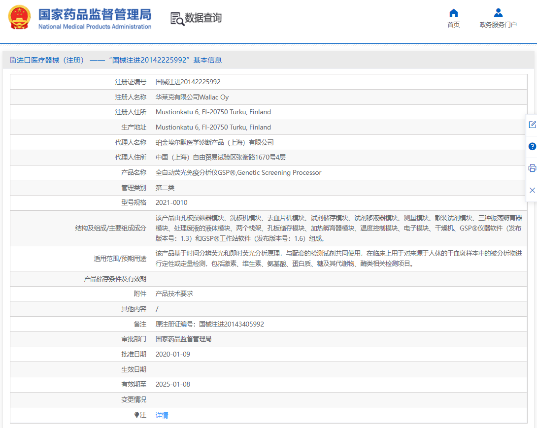Screen dimensions: 537x428
Task: Click the 注册证编号 row label
Action: 131,82
